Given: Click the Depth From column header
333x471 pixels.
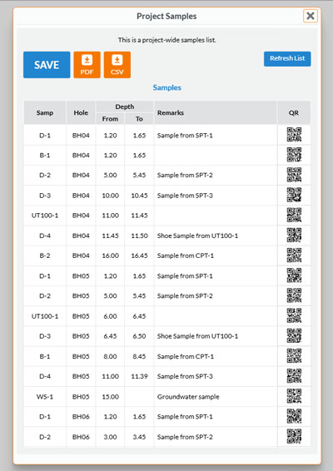Looking at the screenshot, I should tap(110, 119).
